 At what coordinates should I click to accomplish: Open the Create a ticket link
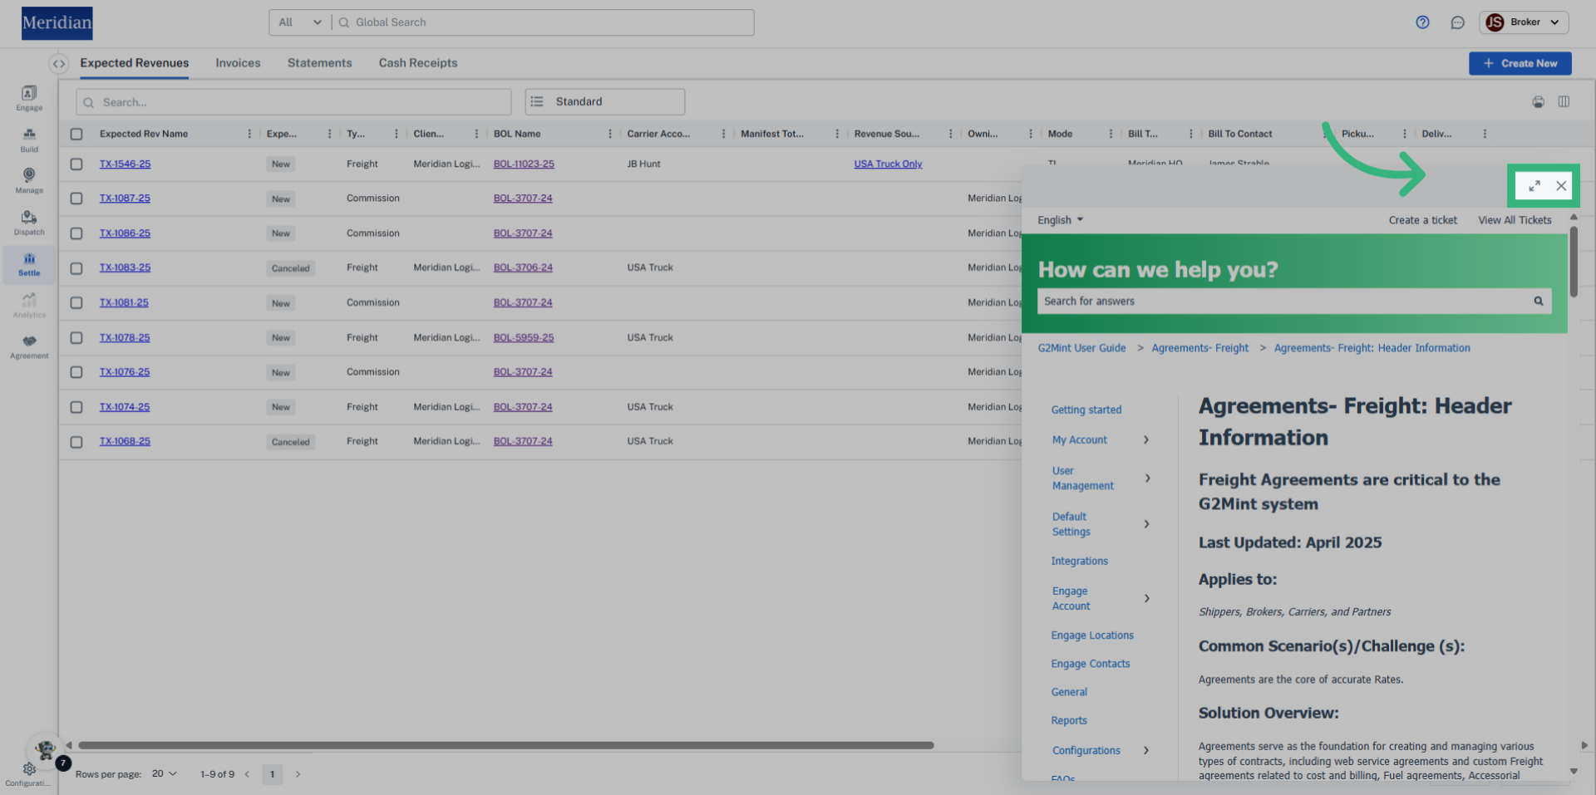(1422, 220)
